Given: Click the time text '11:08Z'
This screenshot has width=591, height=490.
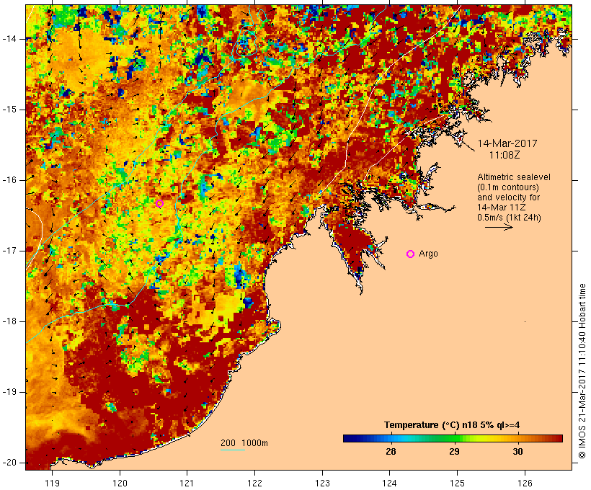Looking at the screenshot, I should tap(505, 155).
